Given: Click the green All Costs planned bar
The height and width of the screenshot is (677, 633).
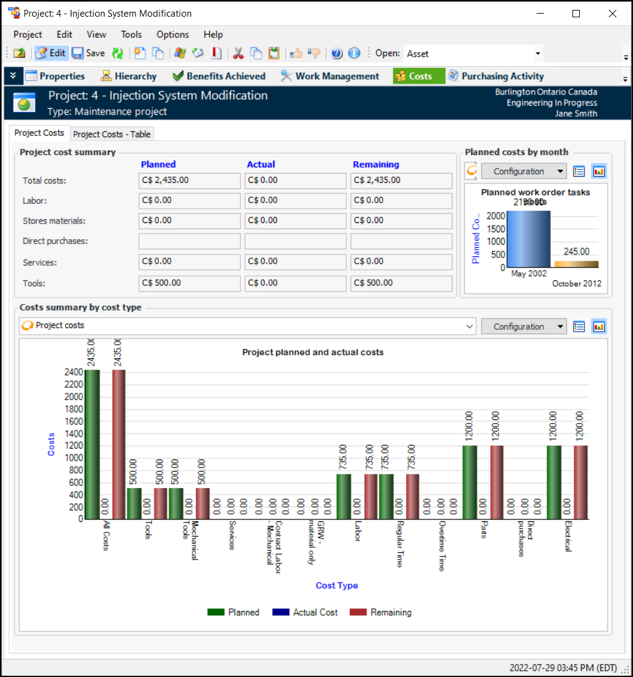Looking at the screenshot, I should click(x=92, y=444).
